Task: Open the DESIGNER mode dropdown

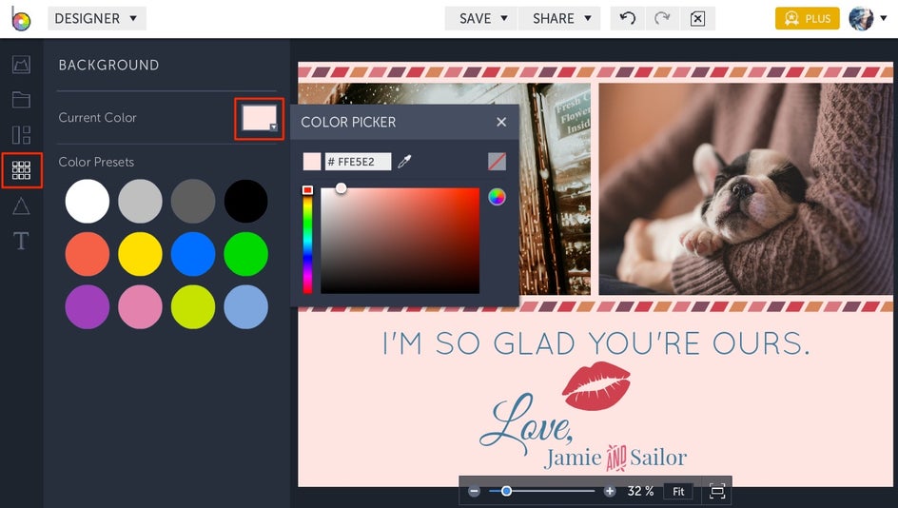Action: [97, 18]
